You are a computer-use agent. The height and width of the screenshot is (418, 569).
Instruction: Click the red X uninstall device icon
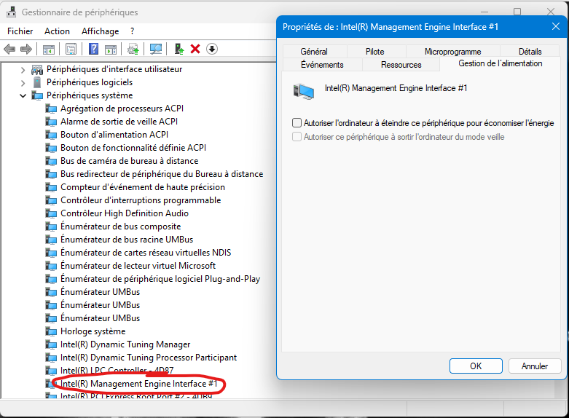pos(195,49)
